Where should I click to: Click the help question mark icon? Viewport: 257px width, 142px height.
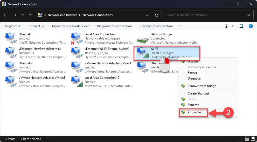(x=251, y=26)
